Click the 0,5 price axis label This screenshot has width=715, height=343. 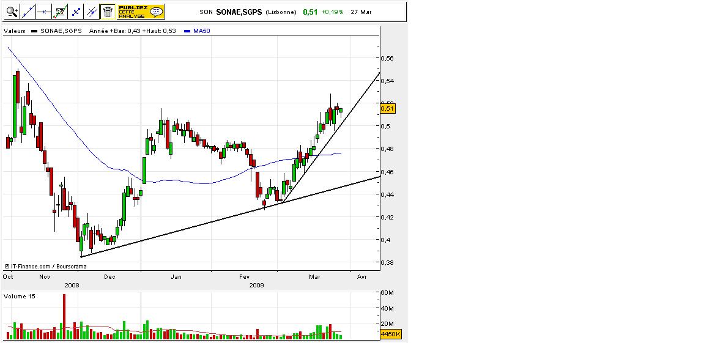(x=385, y=127)
